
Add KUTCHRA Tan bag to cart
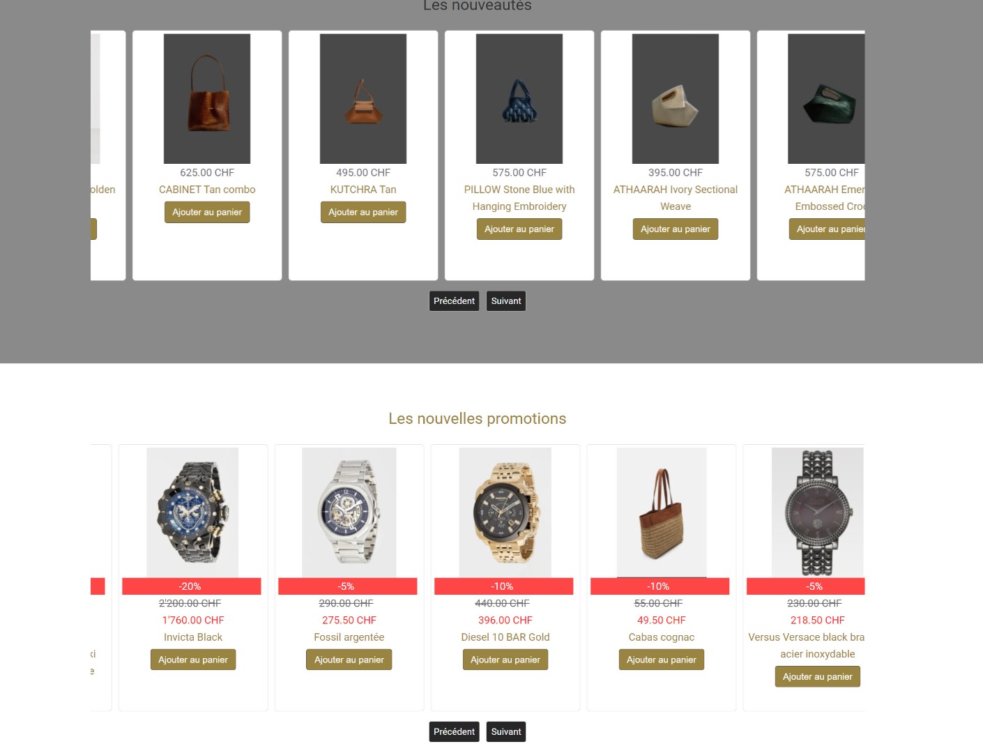(x=363, y=212)
